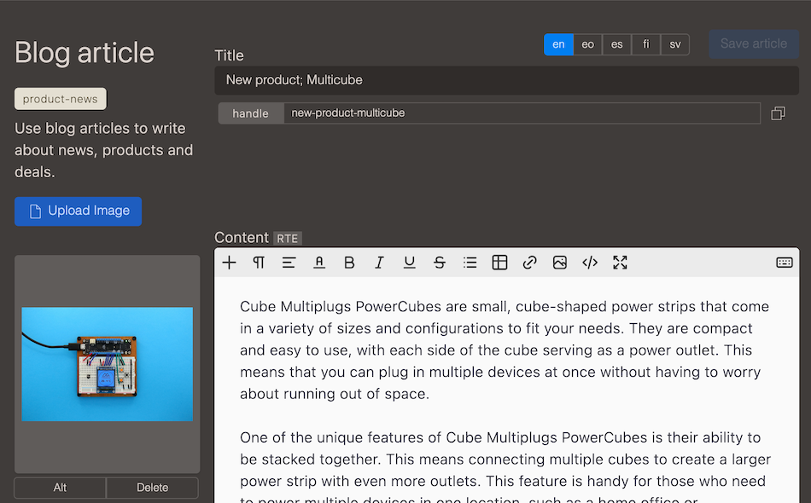Image resolution: width=811 pixels, height=503 pixels.
Task: Expand editor to fullscreen
Action: [x=621, y=263]
